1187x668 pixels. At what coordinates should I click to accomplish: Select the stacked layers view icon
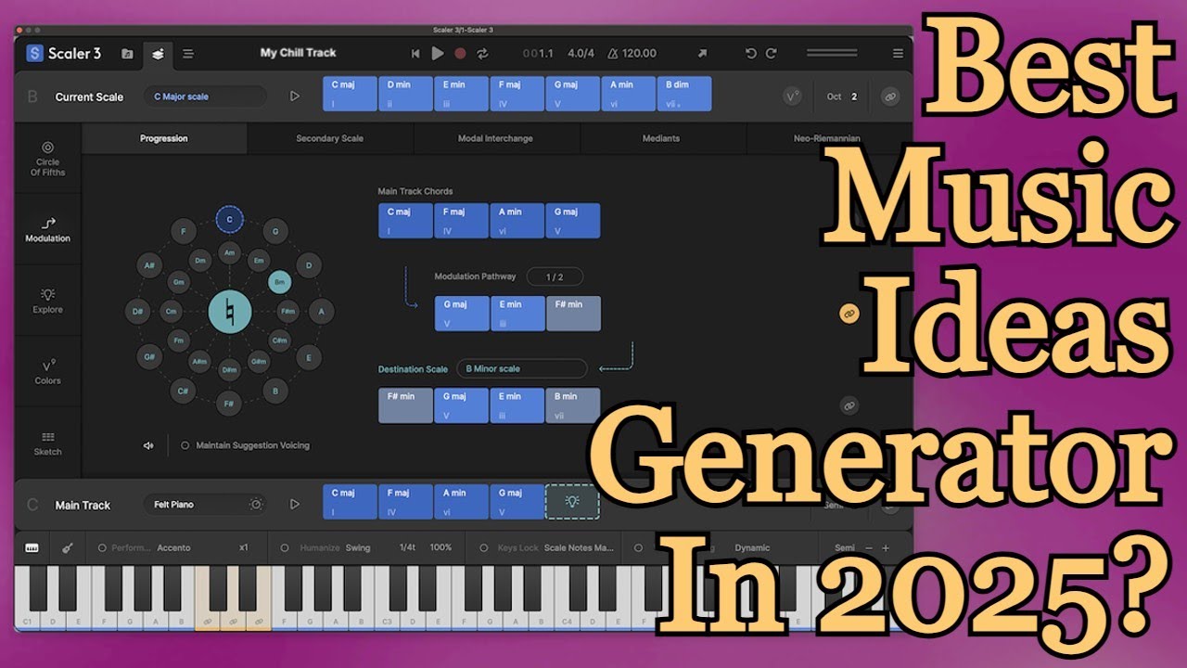point(159,54)
